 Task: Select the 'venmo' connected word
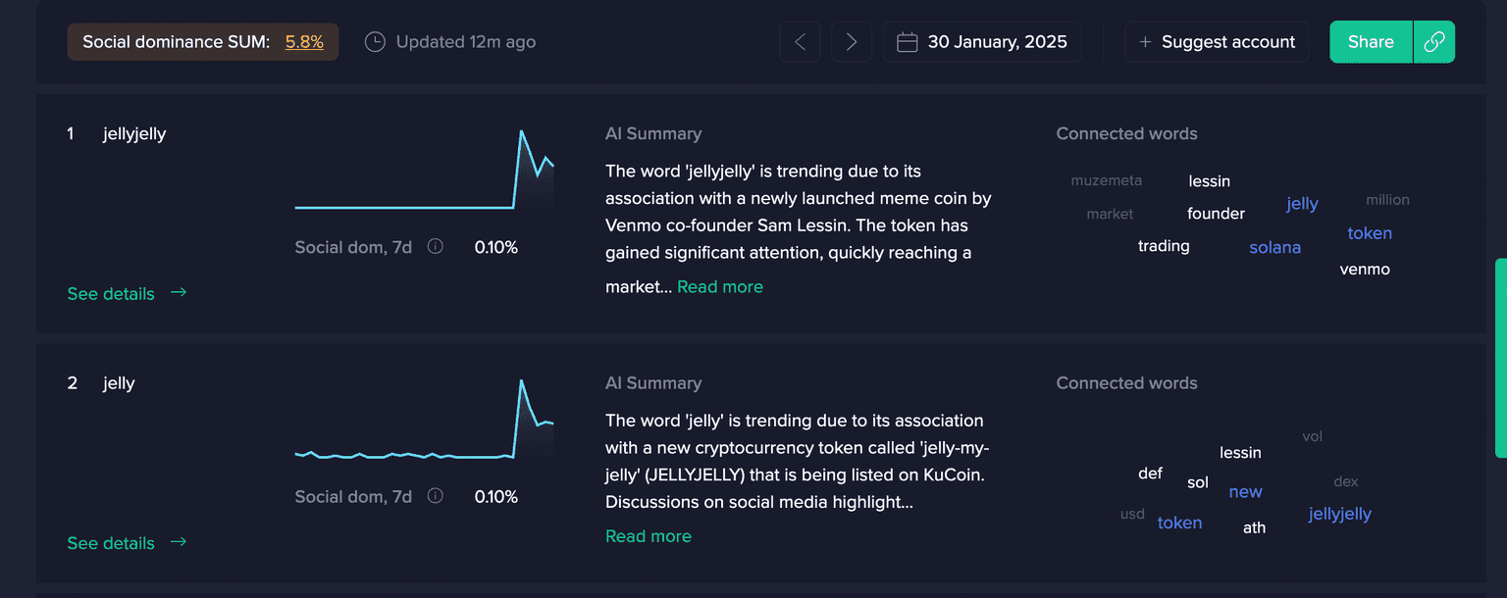click(x=1365, y=270)
